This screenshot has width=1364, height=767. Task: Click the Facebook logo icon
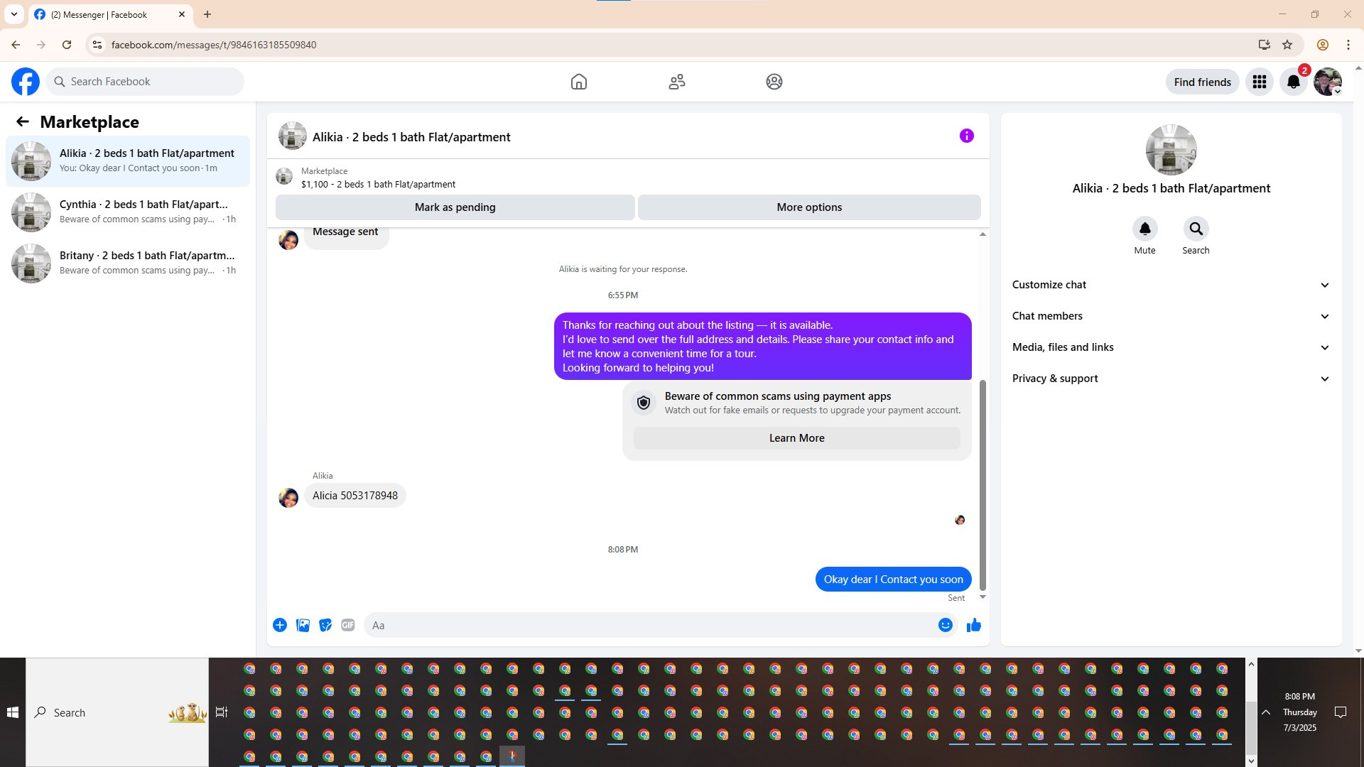pos(26,82)
